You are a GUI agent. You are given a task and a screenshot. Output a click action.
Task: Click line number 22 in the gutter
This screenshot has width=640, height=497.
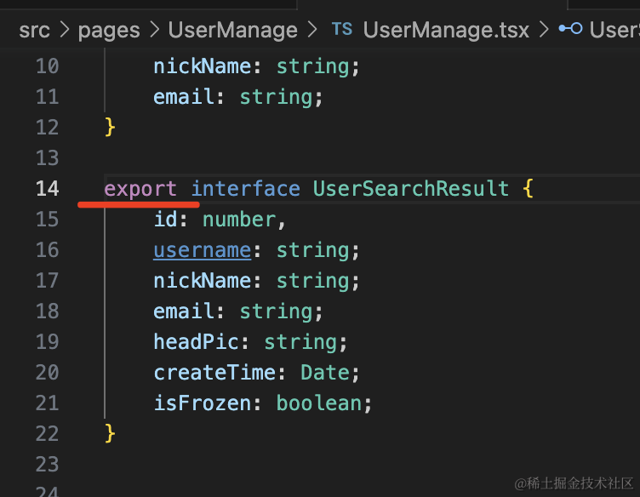47,434
